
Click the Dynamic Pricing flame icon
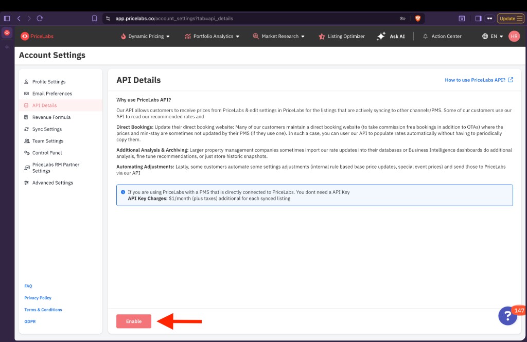(124, 37)
